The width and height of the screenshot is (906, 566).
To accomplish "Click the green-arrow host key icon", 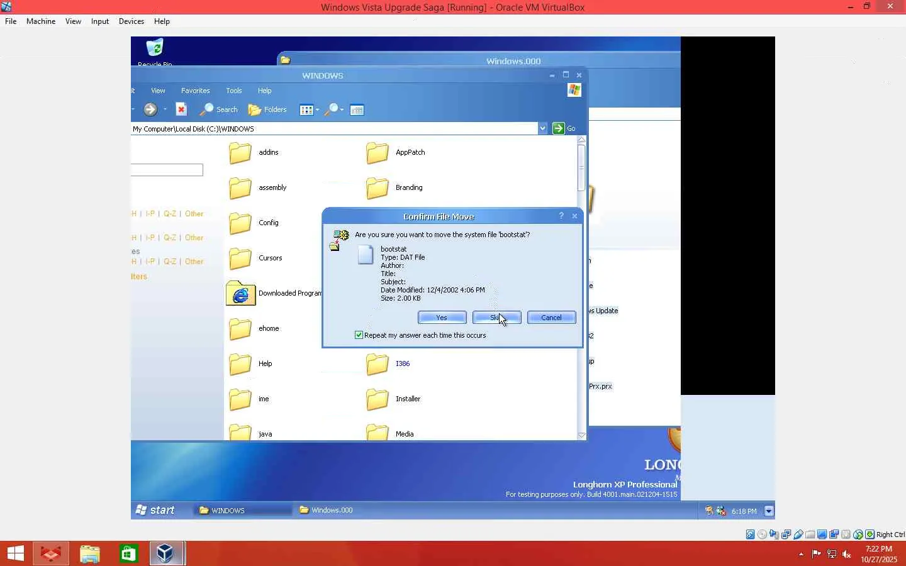I will 870,535.
